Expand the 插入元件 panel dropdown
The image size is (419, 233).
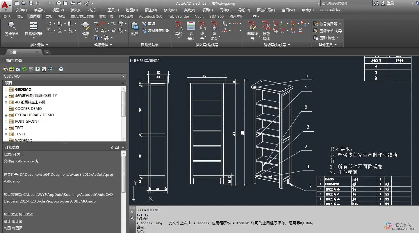(x=39, y=45)
